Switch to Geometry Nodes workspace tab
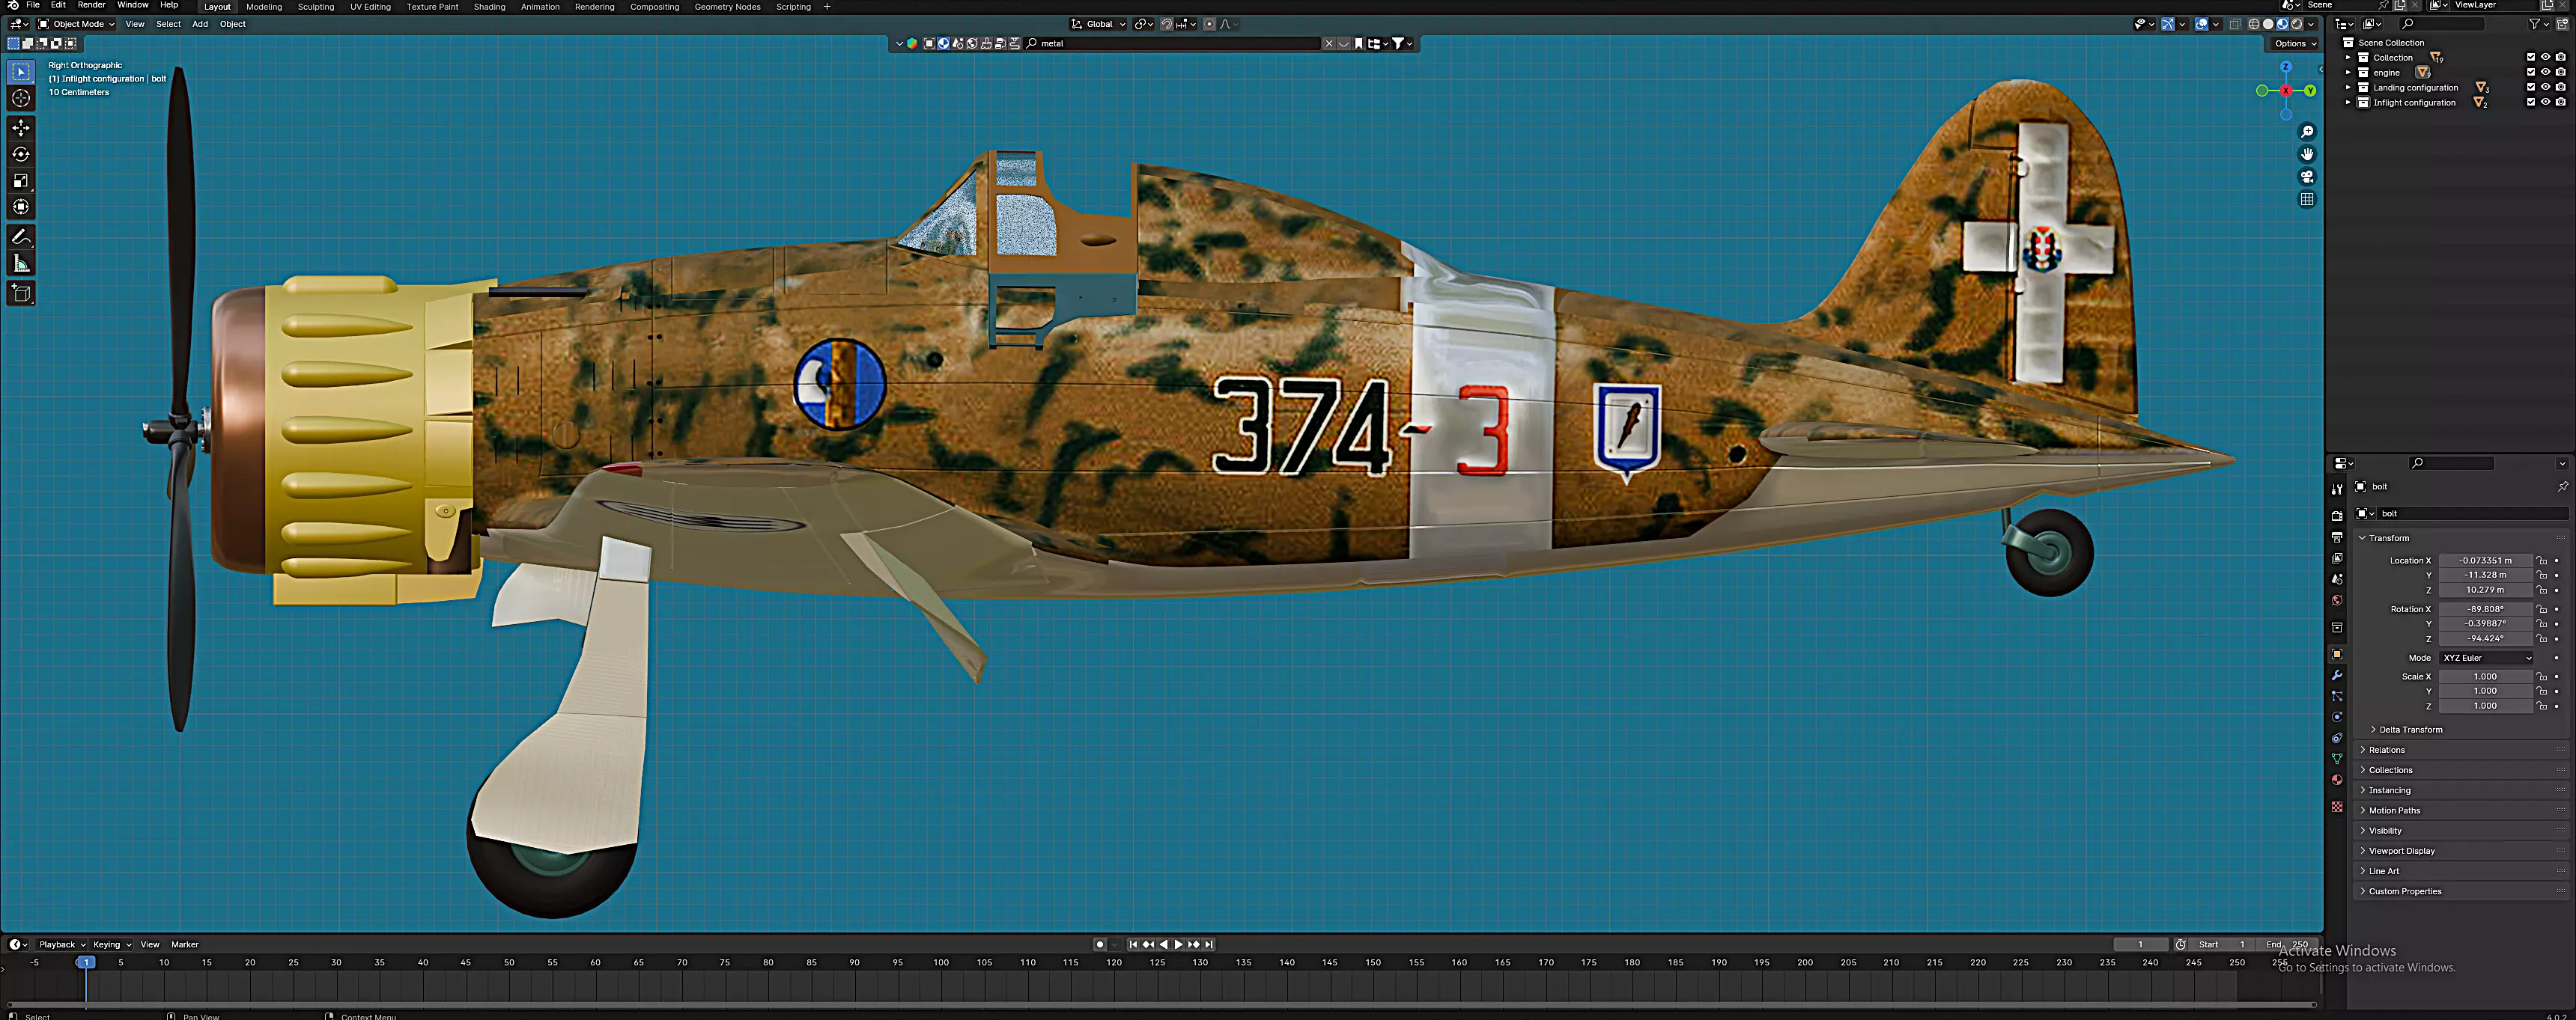 727,7
